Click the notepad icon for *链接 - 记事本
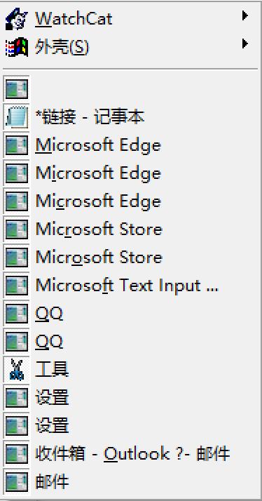This screenshot has height=501, width=262. pyautogui.click(x=17, y=117)
